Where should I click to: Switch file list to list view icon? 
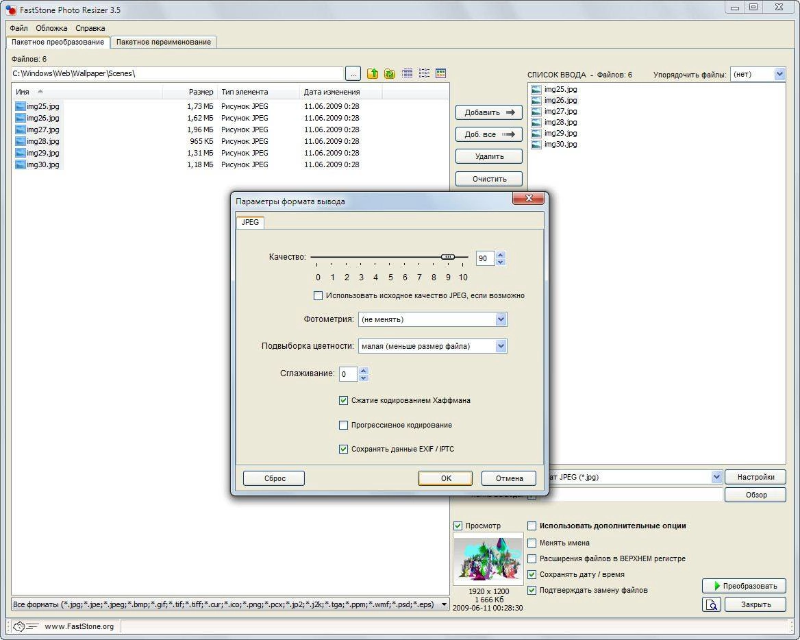[x=424, y=73]
